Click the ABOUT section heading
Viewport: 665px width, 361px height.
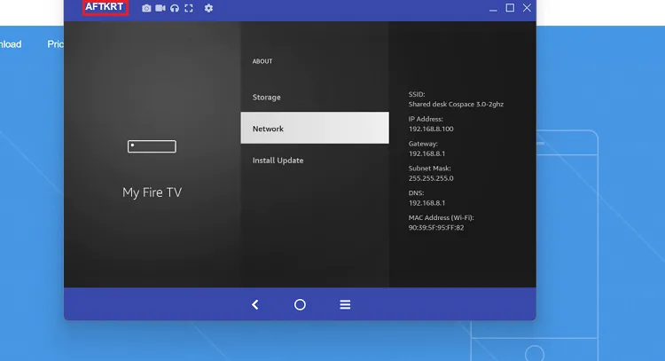tap(262, 61)
